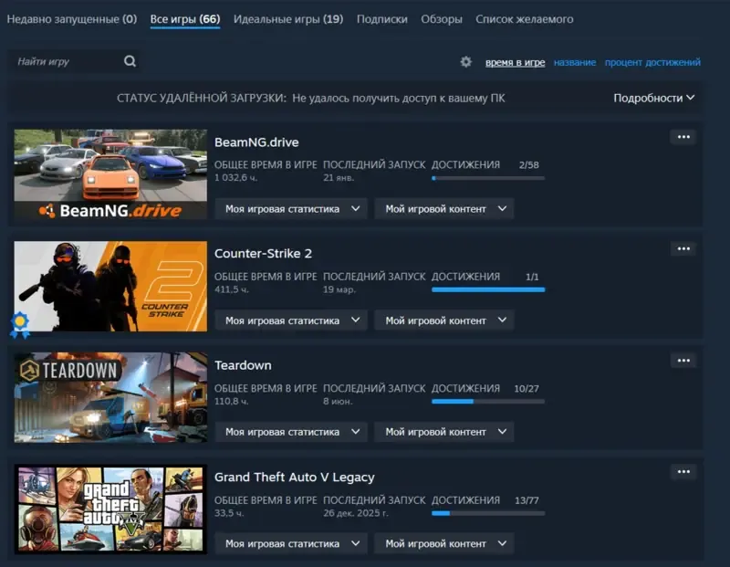
Task: Open BeamNG.drive three-dot options menu
Action: 683,137
